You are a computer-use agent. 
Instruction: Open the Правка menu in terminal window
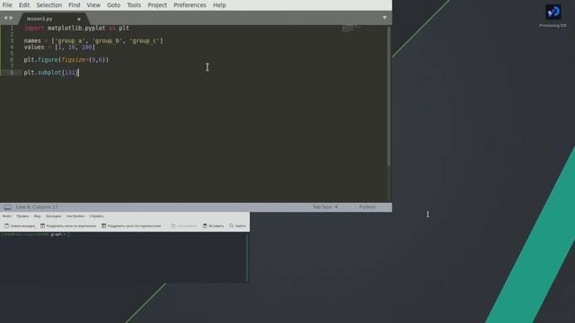click(22, 216)
